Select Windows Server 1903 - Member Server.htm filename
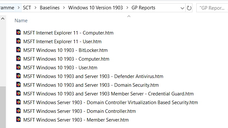 (76, 120)
